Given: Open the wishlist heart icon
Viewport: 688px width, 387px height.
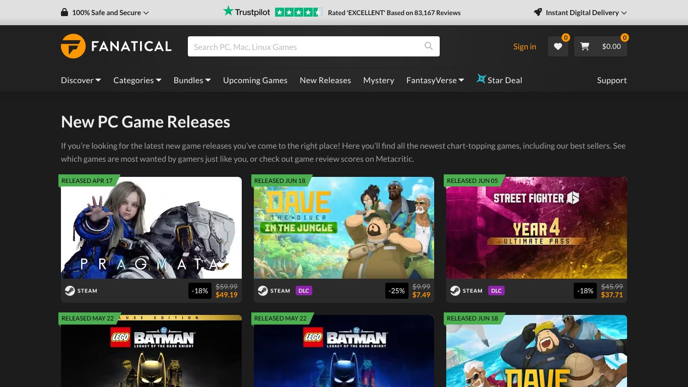Looking at the screenshot, I should coord(558,46).
